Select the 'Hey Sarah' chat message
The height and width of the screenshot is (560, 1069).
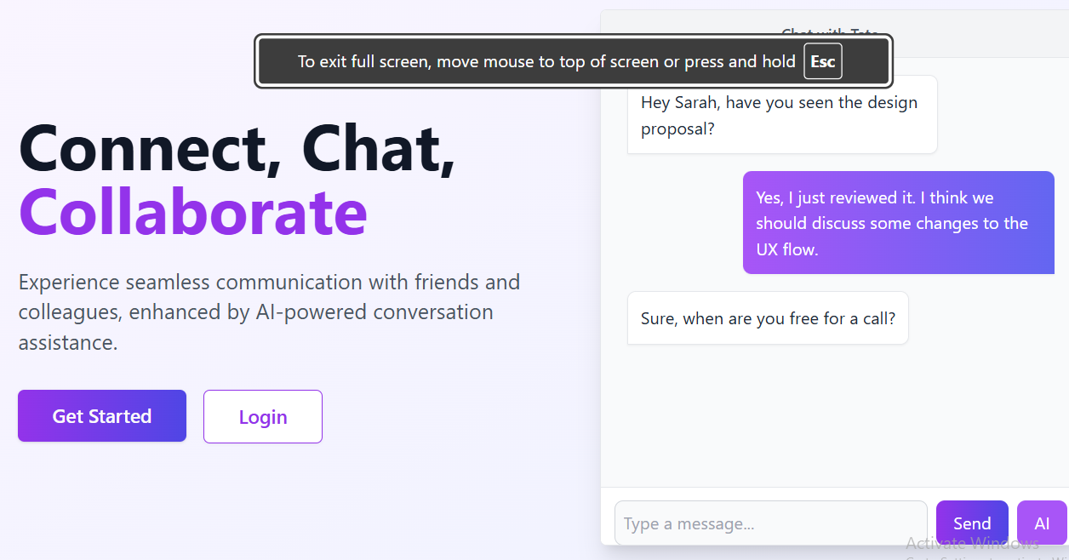coord(781,115)
